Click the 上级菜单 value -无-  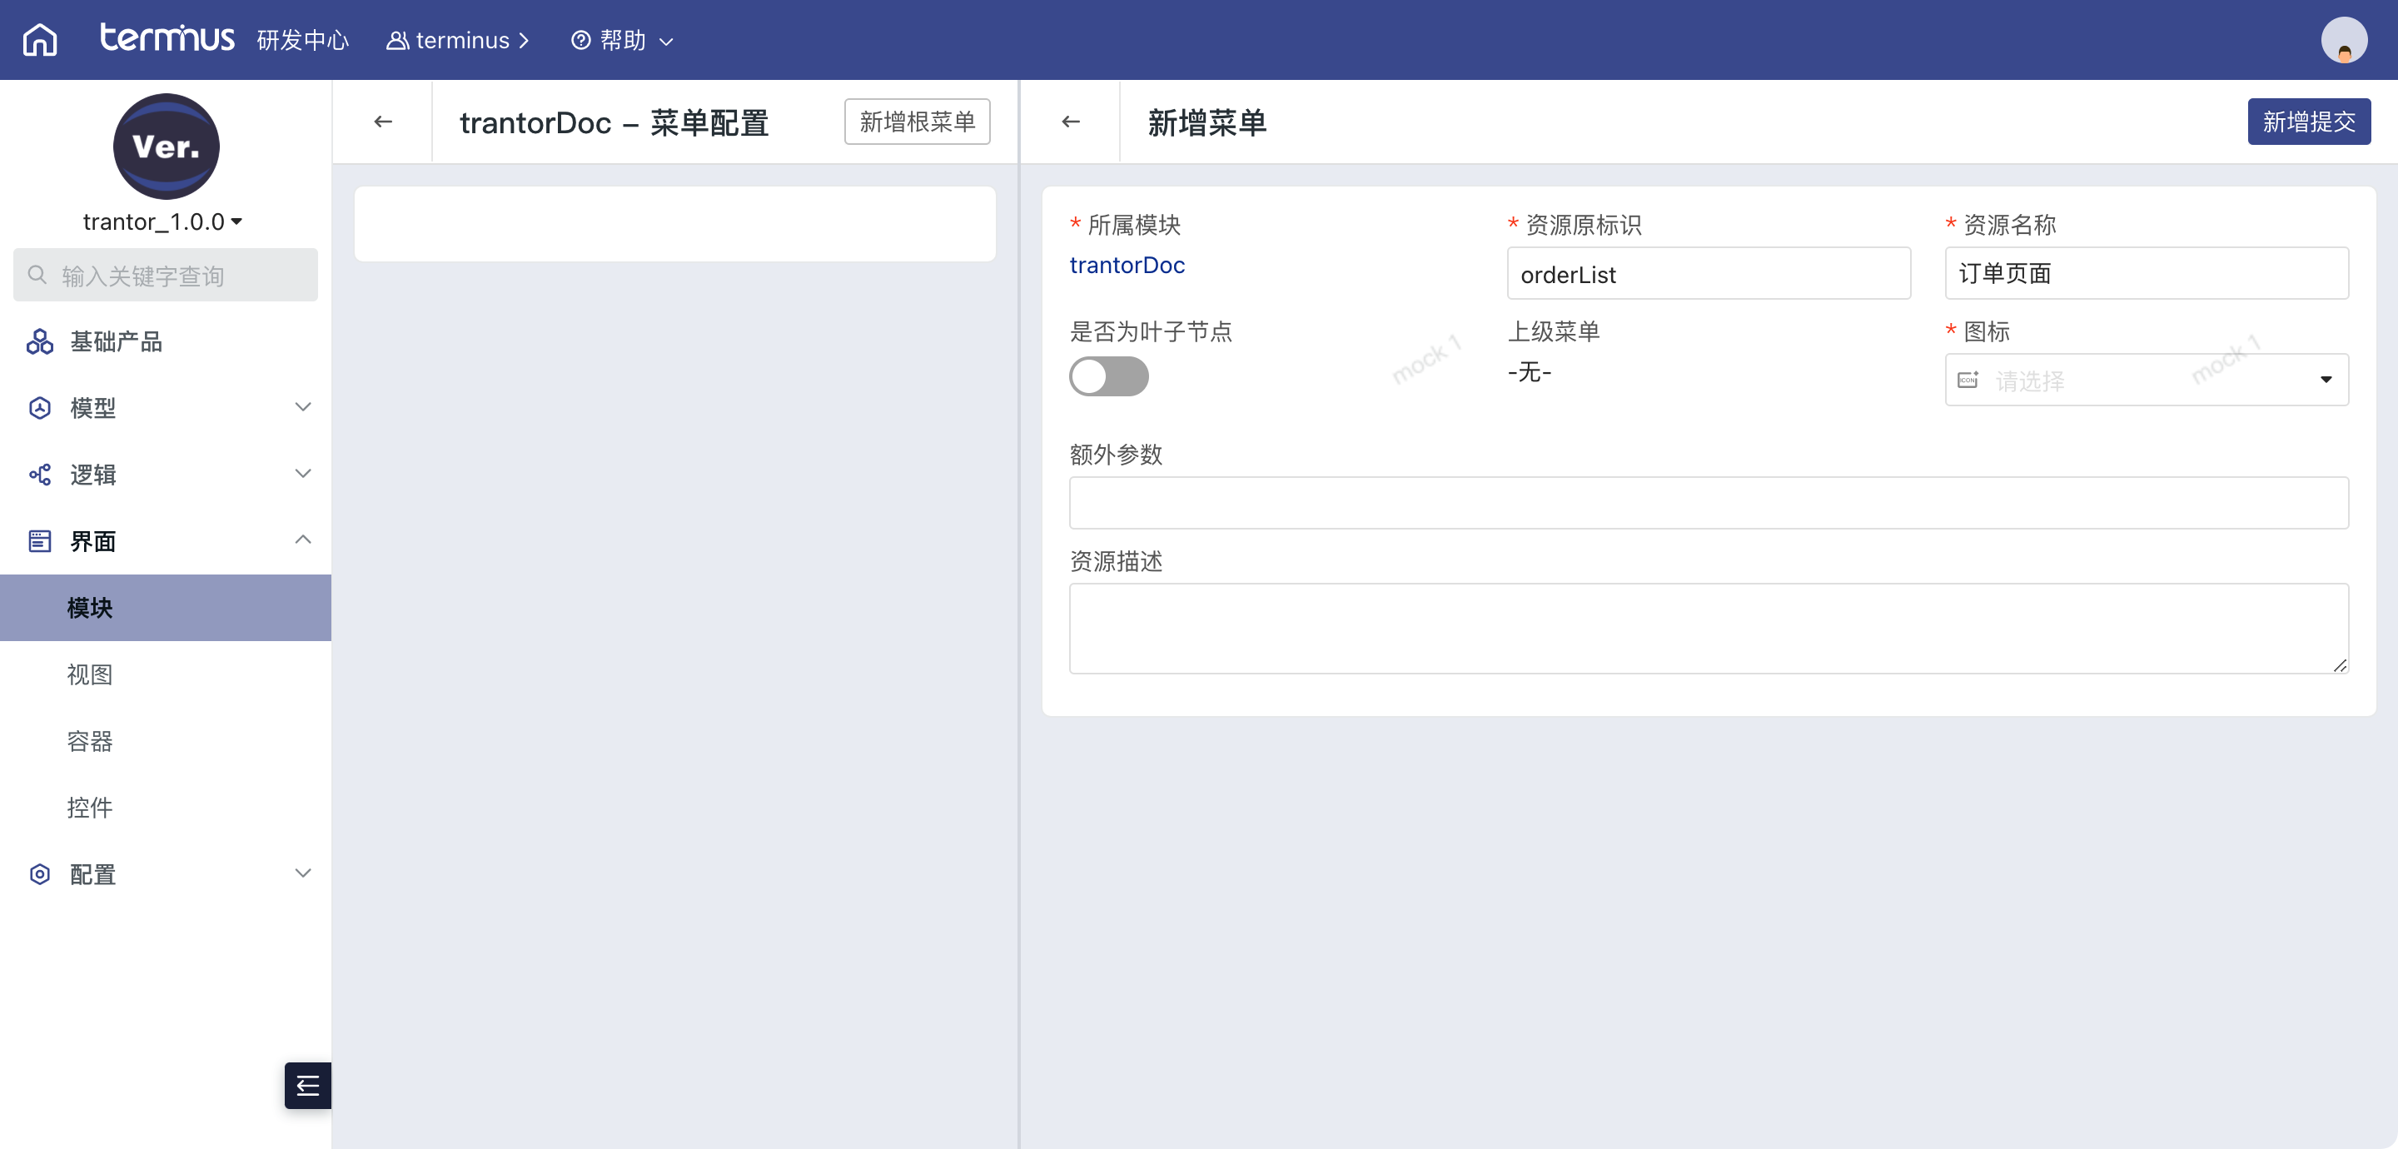[1529, 372]
